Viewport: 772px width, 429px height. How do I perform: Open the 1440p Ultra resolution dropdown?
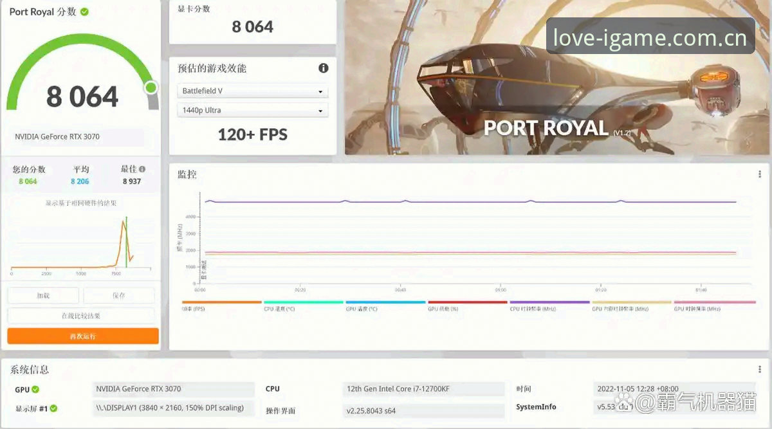coord(252,111)
